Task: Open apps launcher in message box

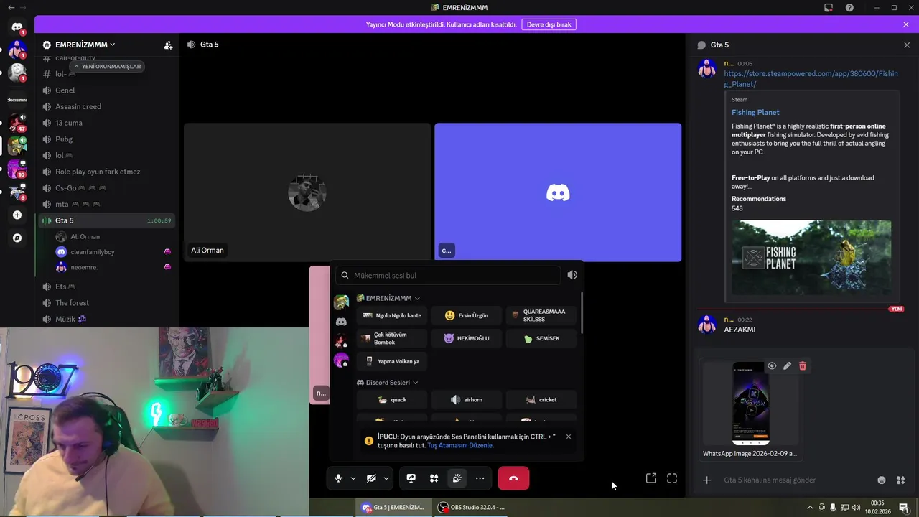Action: point(901,480)
